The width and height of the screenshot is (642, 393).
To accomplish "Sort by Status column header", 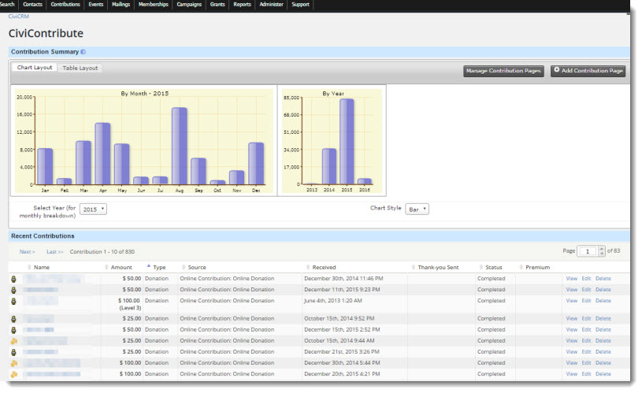I will tap(493, 267).
